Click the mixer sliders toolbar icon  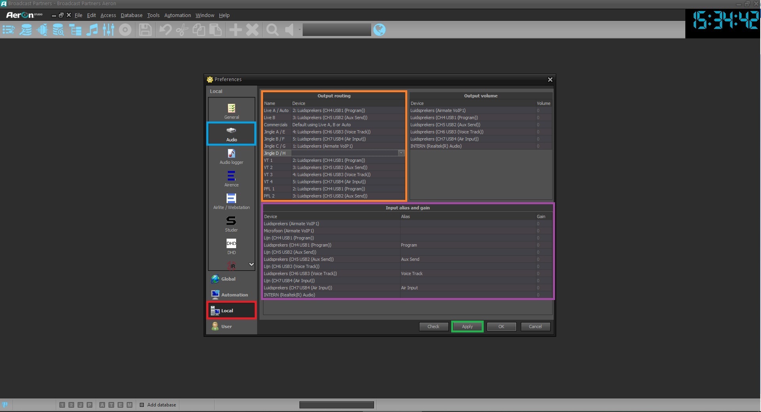(108, 30)
